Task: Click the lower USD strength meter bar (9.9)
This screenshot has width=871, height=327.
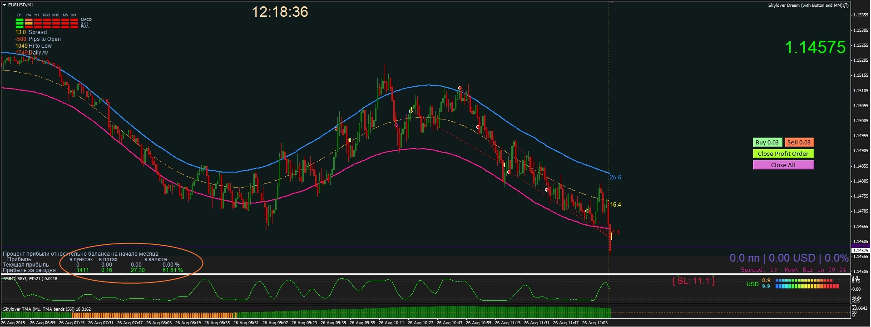Action: pyautogui.click(x=807, y=286)
